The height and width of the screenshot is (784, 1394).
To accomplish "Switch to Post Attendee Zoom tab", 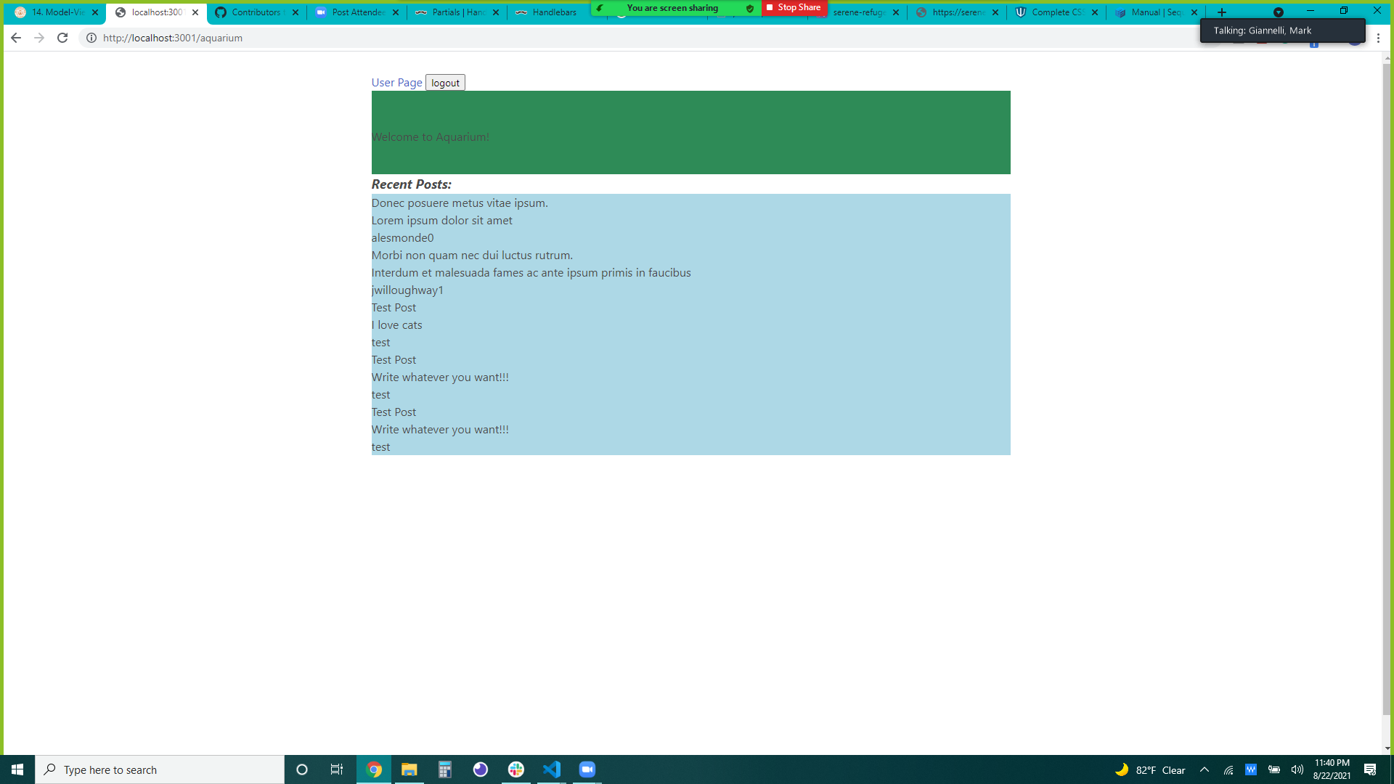I will 357,12.
